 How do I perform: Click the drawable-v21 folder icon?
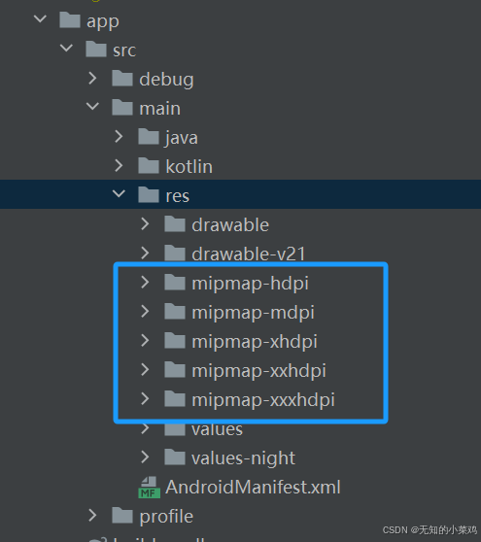coord(175,253)
